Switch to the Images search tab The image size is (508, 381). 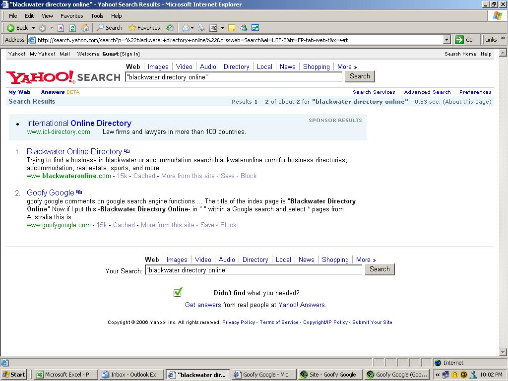coord(158,66)
